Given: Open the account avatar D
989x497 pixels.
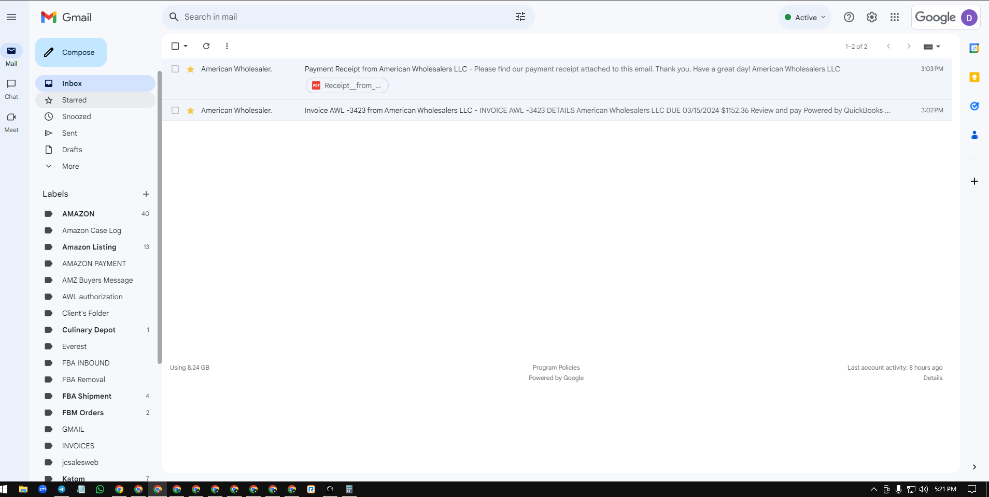Looking at the screenshot, I should [969, 17].
